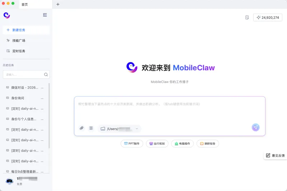Image resolution: width=287 pixels, height=191 pixels.
Task: Choose the 调研报告 shortcut
Action: tap(208, 143)
